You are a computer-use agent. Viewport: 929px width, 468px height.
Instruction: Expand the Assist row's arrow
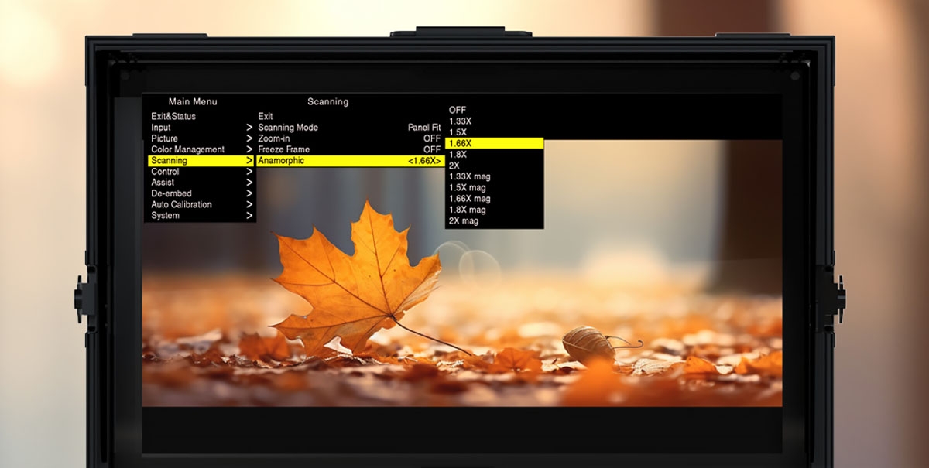[249, 183]
